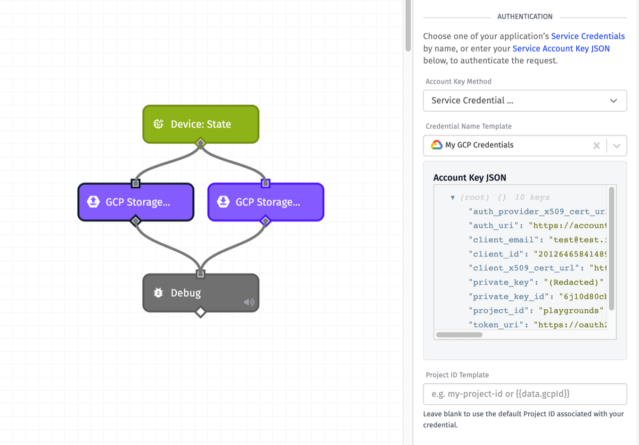Click the "auth_uri" JSON row

(537, 225)
